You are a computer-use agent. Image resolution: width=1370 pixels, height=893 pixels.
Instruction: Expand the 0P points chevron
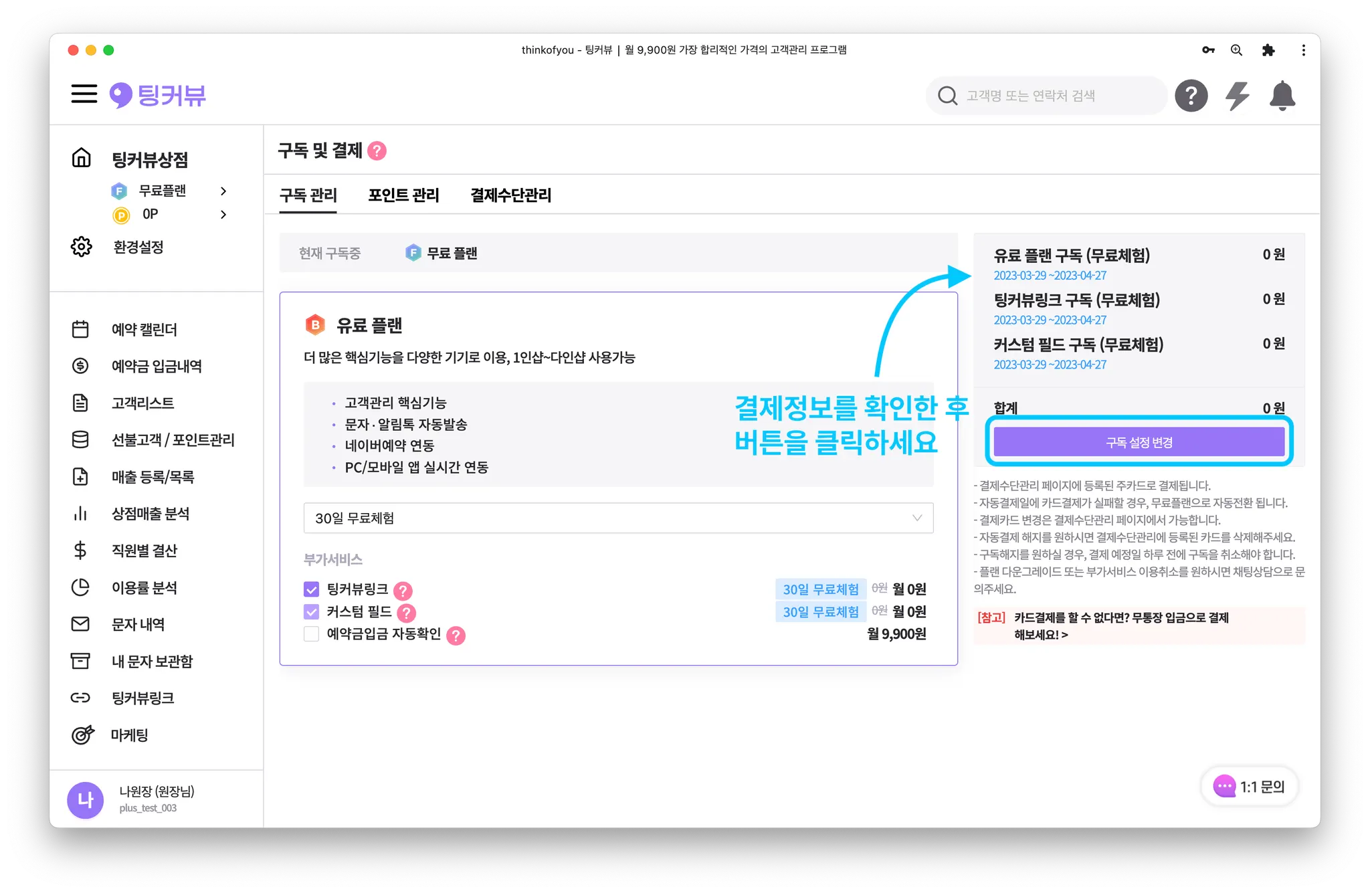point(223,215)
